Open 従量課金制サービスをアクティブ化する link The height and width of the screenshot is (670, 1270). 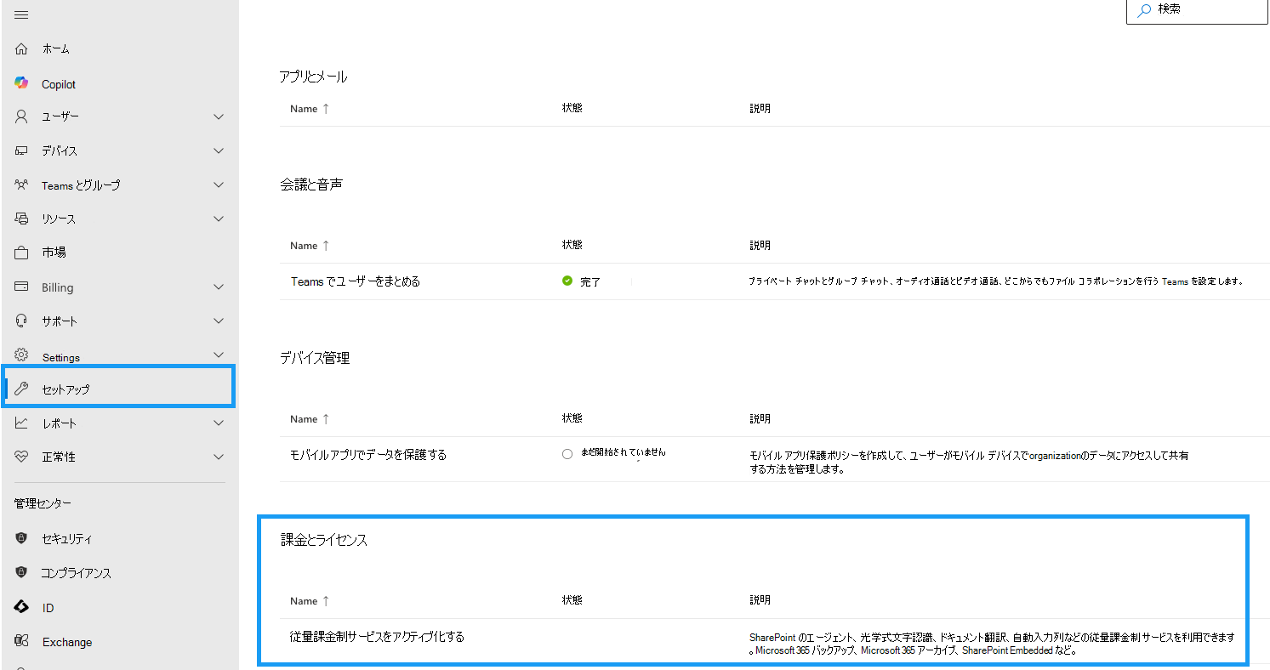click(377, 635)
